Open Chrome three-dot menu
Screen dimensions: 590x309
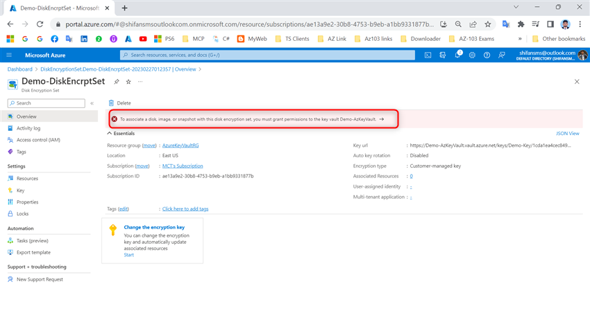(x=580, y=24)
